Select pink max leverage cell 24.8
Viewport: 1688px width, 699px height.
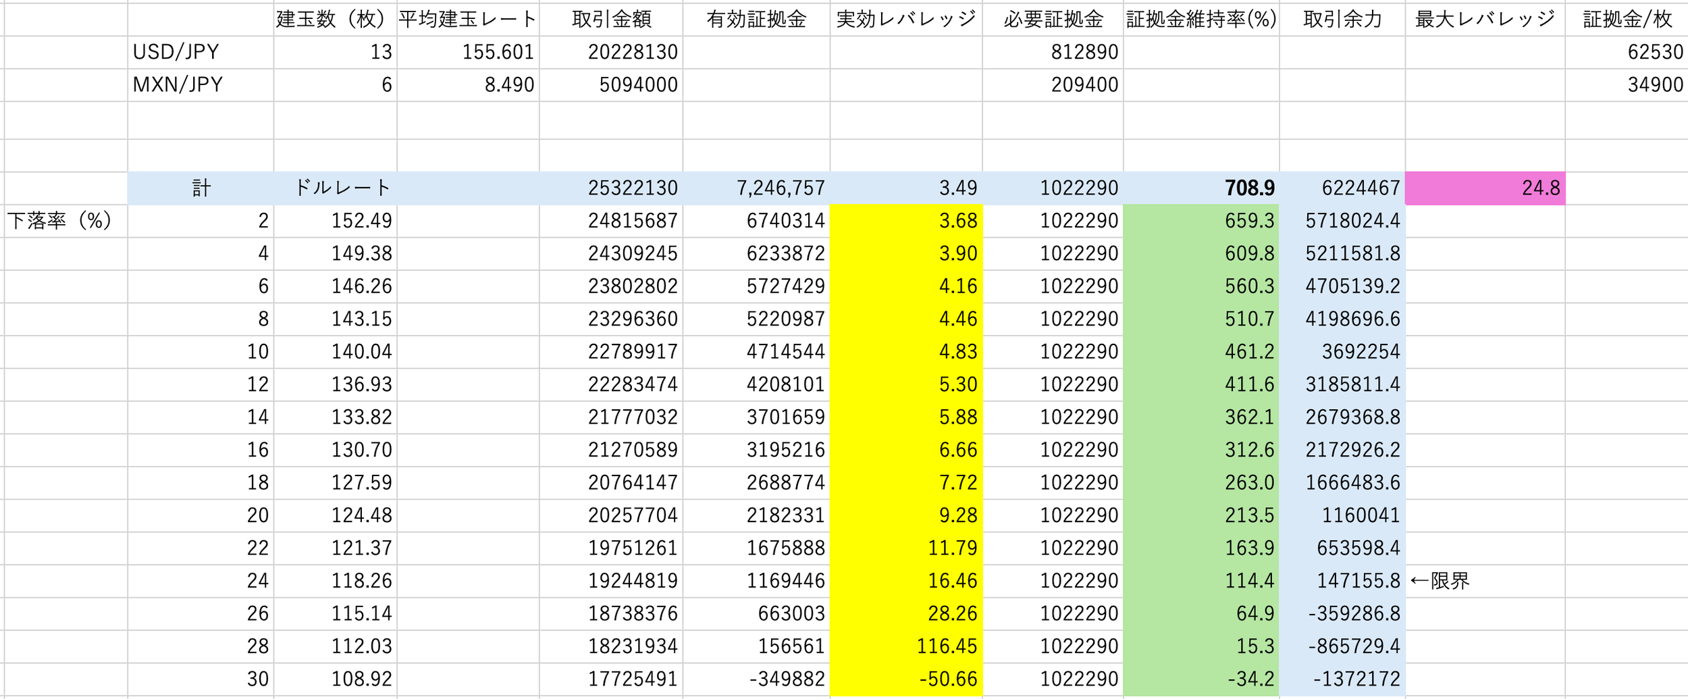click(1485, 188)
